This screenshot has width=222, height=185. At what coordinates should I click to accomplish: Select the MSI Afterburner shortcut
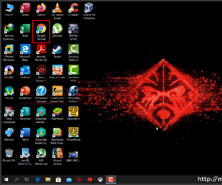tap(41, 157)
